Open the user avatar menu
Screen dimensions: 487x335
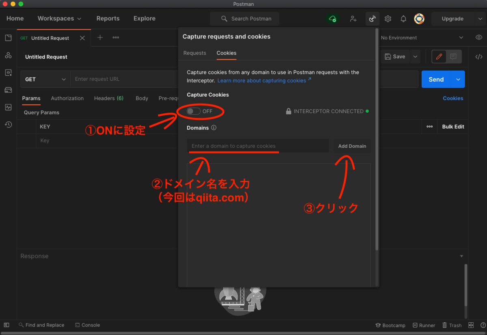[419, 19]
